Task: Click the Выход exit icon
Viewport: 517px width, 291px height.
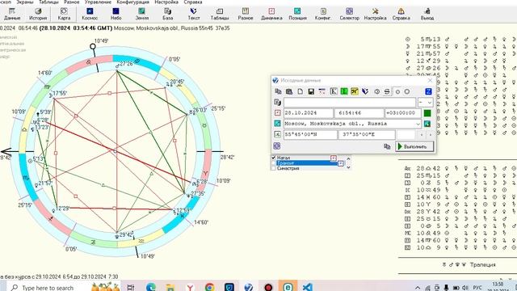Action: (427, 15)
